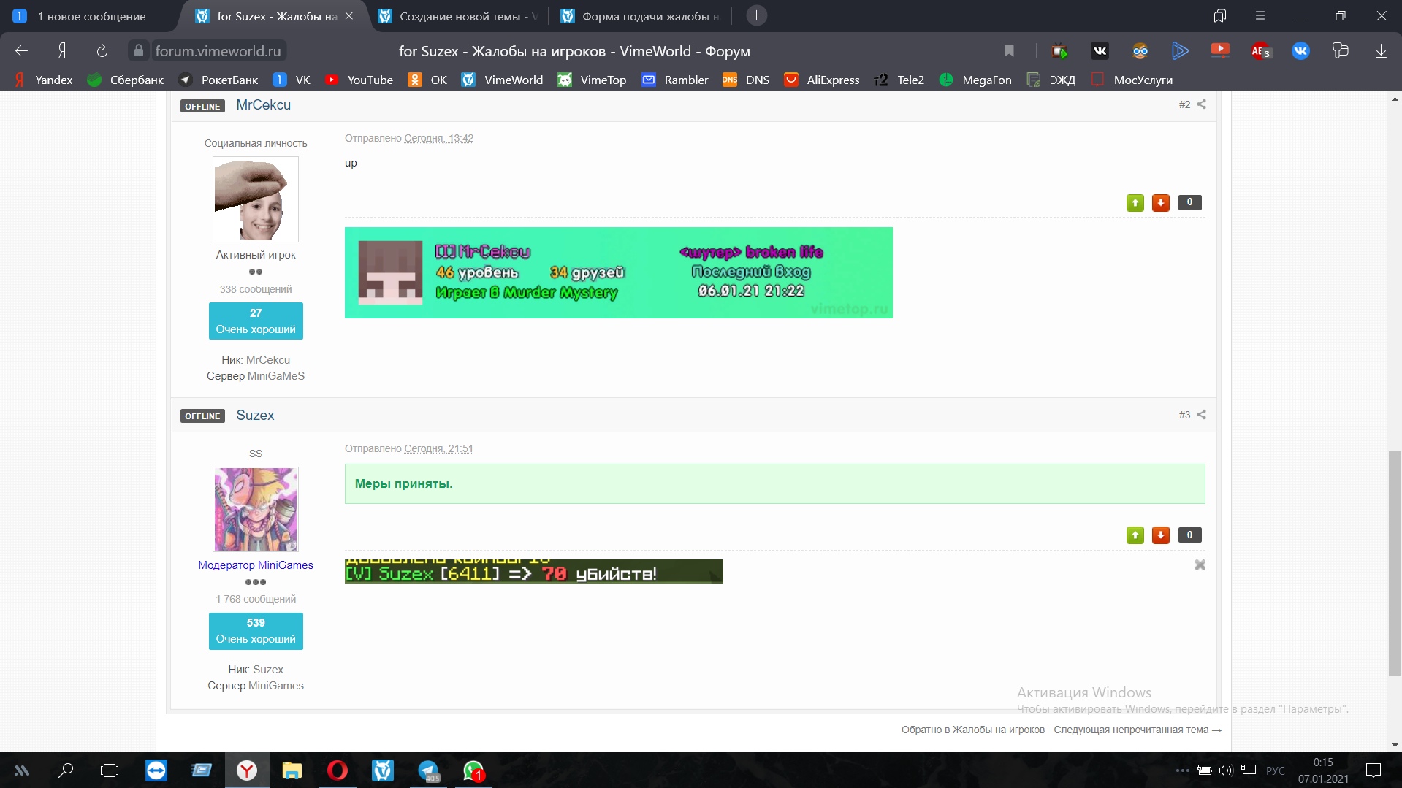Close the 'for Suzex' tab
This screenshot has height=788, width=1402.
[349, 16]
